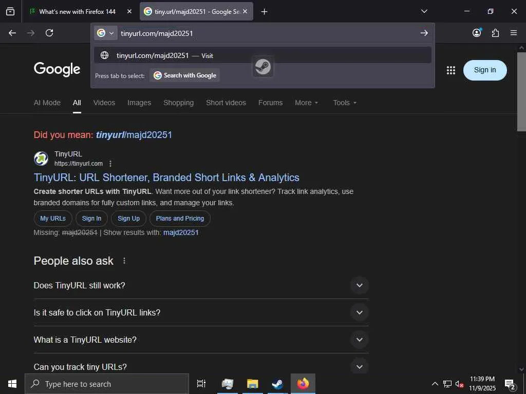
Task: Close the What's new with Firefox 144 tab
Action: click(x=129, y=11)
